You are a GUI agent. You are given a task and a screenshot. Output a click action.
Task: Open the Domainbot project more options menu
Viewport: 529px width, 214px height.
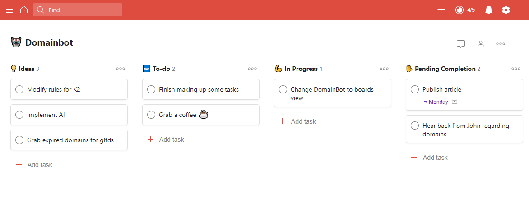coord(501,43)
